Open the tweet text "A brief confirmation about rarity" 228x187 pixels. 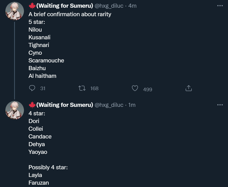[70, 14]
